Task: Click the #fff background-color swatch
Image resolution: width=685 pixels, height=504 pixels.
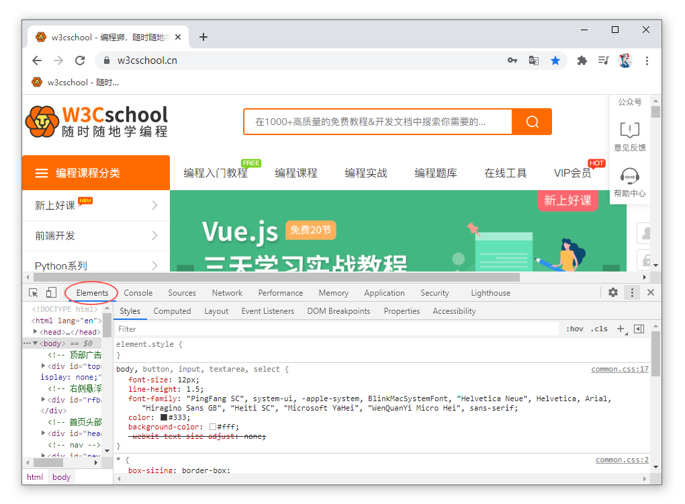Action: click(213, 425)
